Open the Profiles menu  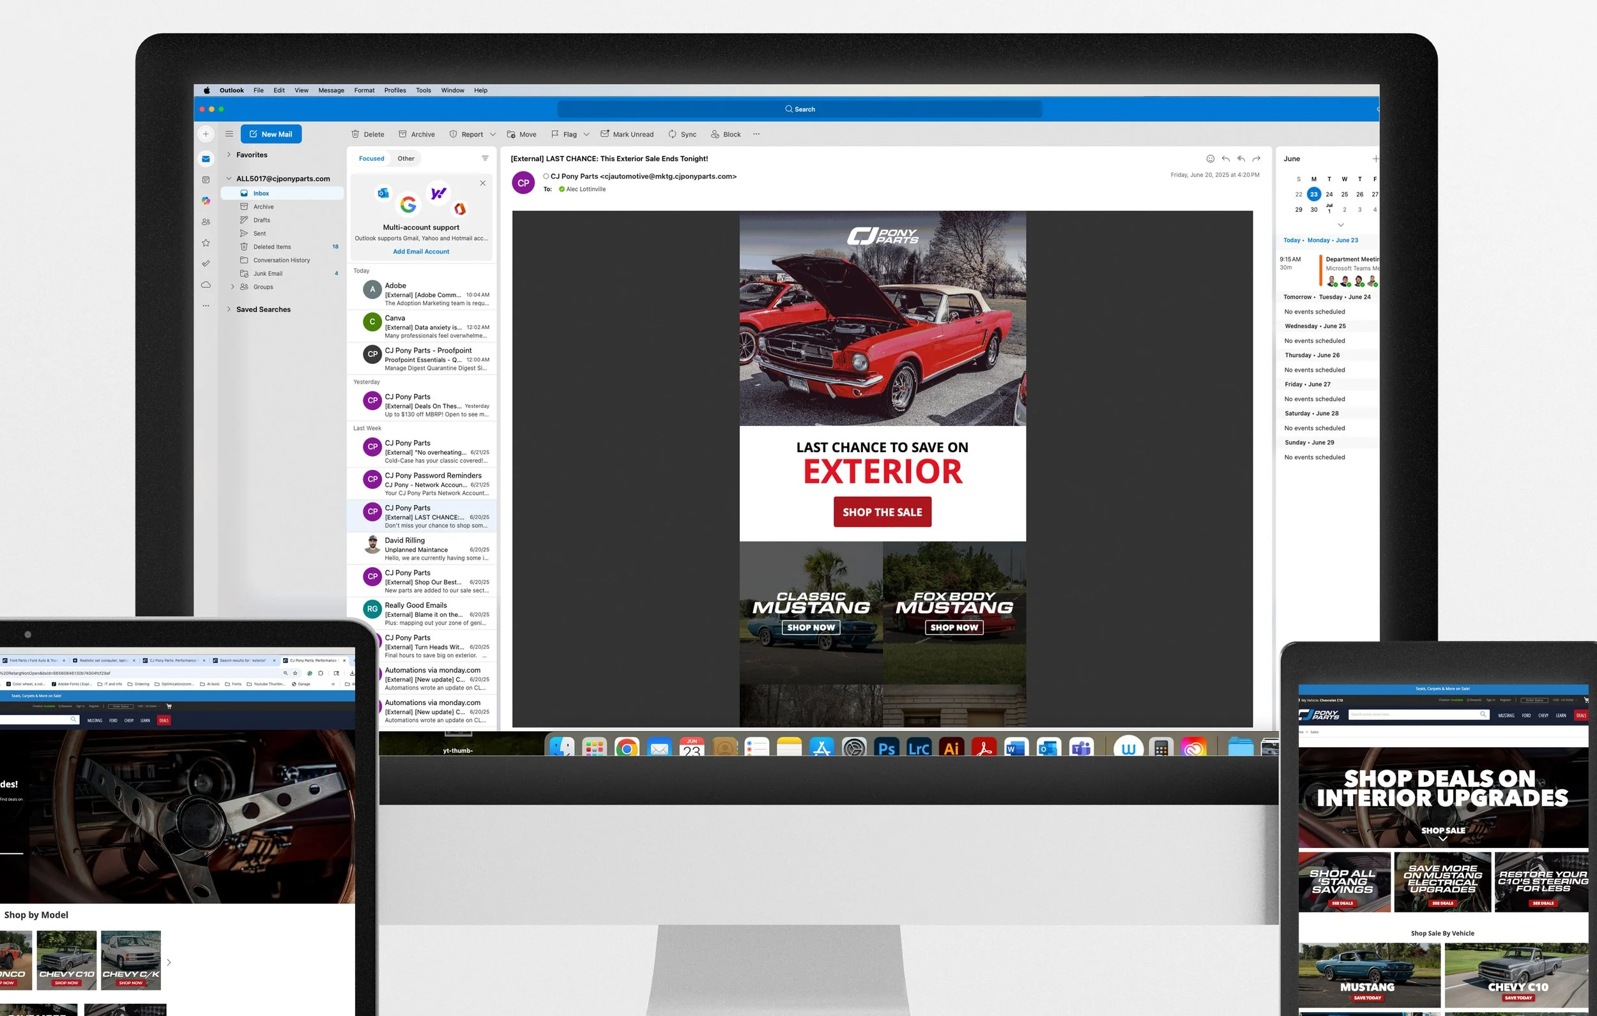click(x=395, y=90)
